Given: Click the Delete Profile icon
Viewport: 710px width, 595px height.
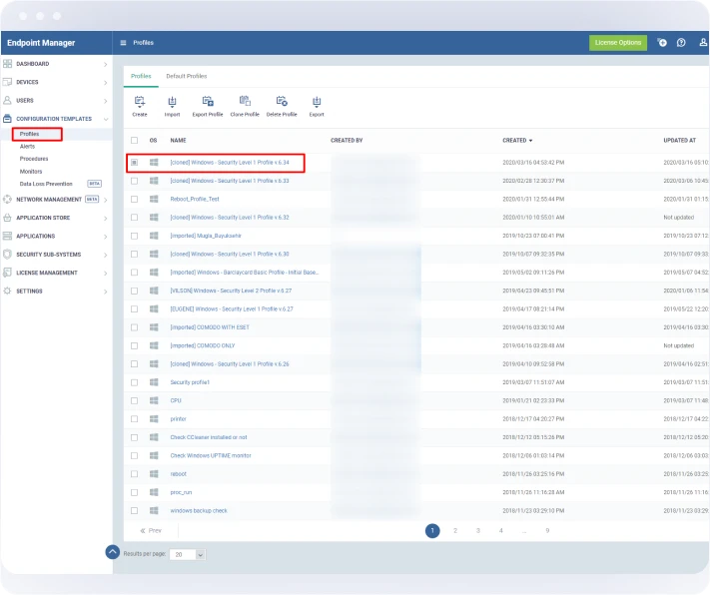Looking at the screenshot, I should pyautogui.click(x=282, y=102).
